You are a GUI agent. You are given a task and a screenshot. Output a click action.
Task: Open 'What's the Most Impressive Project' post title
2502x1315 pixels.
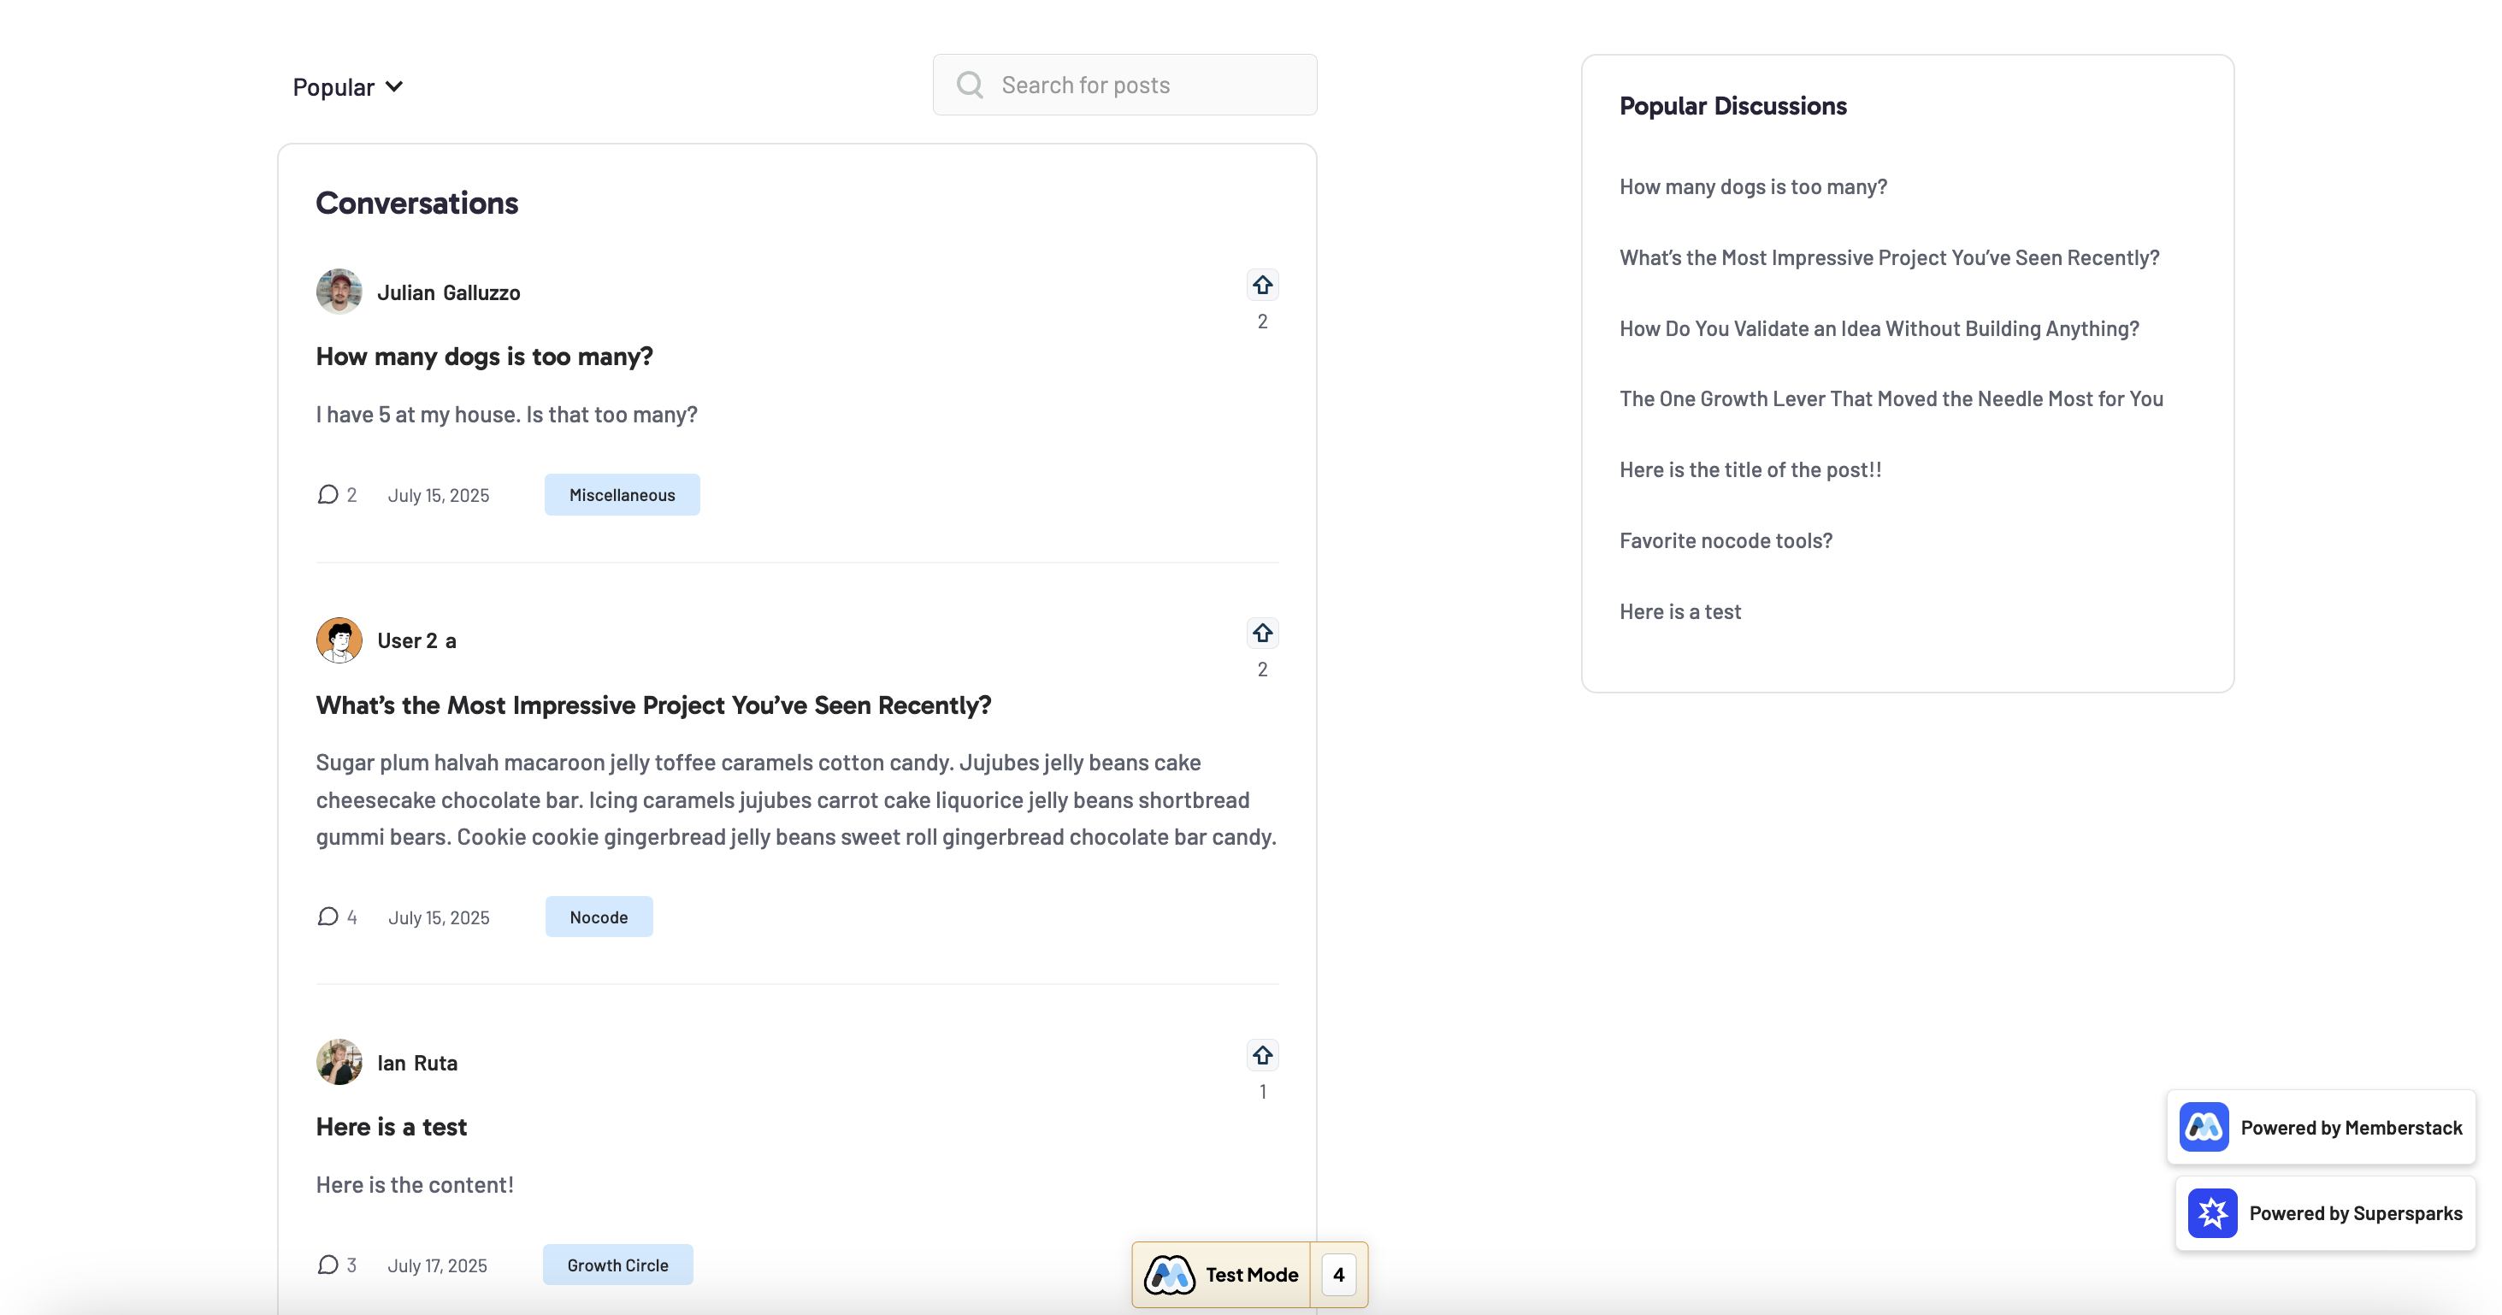[652, 705]
